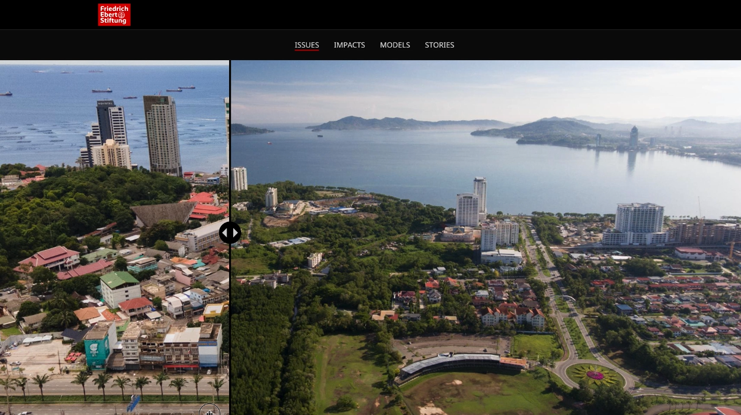Go to the MODELS page
741x415 pixels.
pyautogui.click(x=395, y=45)
